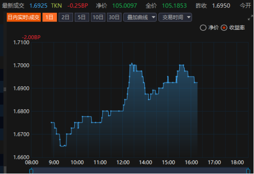The height and width of the screenshot is (174, 254).
Task: Click the 12:00 time axis label
Action: point(123,163)
